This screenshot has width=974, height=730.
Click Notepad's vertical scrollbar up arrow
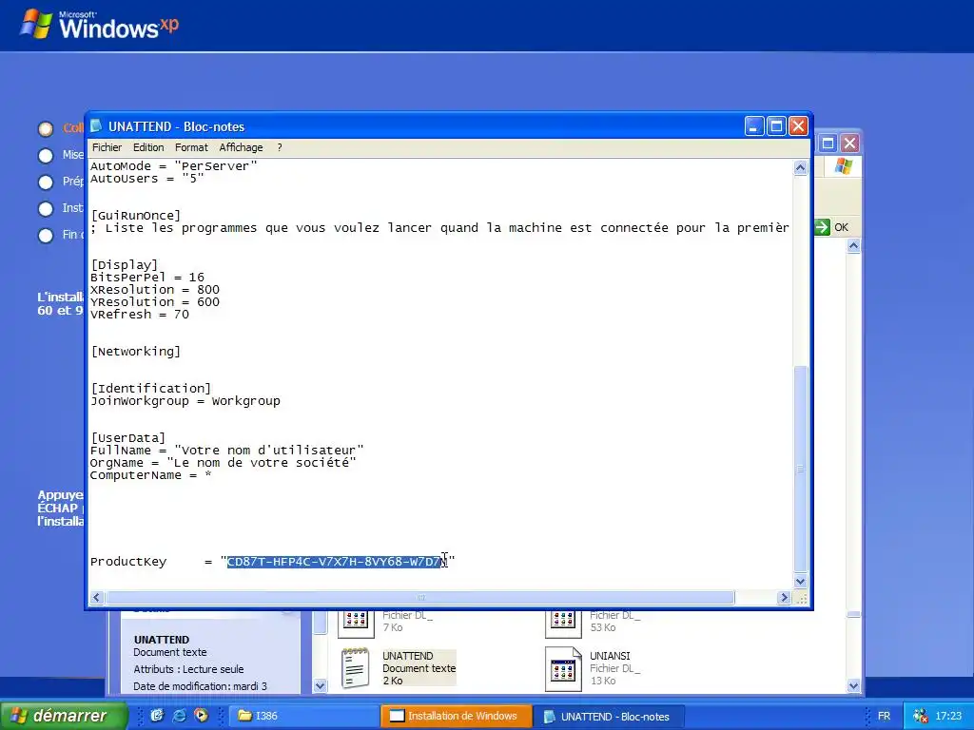coord(801,167)
